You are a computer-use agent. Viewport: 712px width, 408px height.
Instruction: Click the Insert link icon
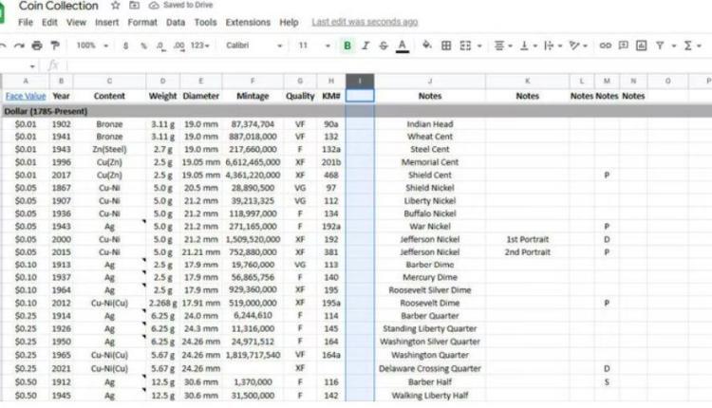click(606, 46)
